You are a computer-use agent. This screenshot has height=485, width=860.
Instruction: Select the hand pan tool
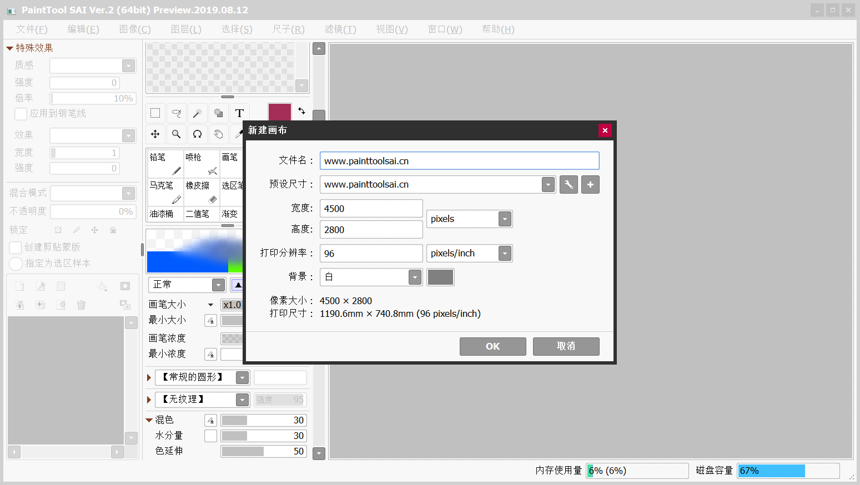[219, 134]
